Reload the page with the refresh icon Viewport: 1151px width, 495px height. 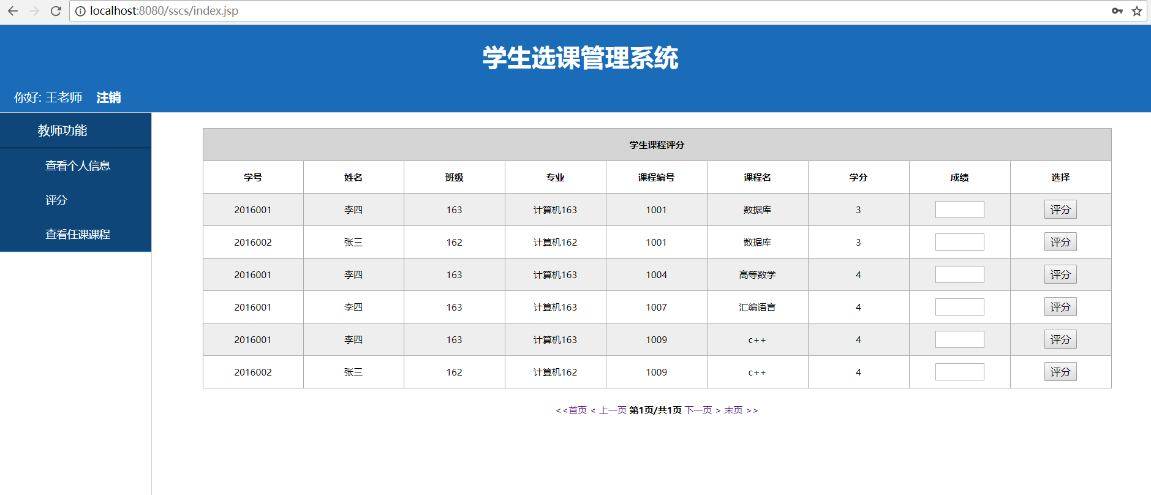tap(56, 11)
